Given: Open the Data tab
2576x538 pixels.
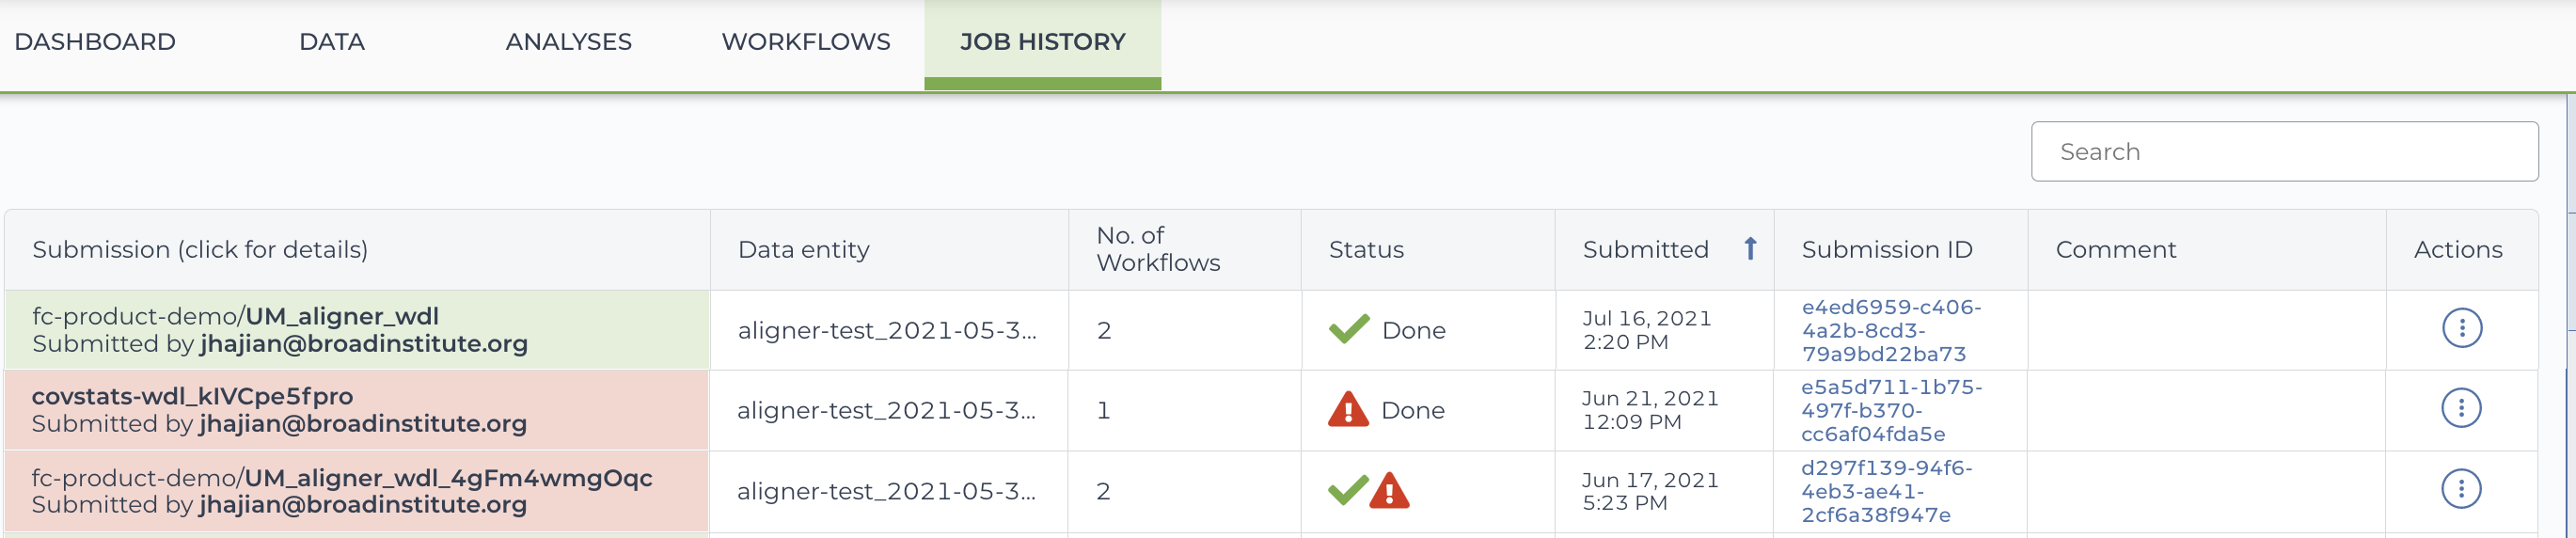Looking at the screenshot, I should [x=332, y=42].
